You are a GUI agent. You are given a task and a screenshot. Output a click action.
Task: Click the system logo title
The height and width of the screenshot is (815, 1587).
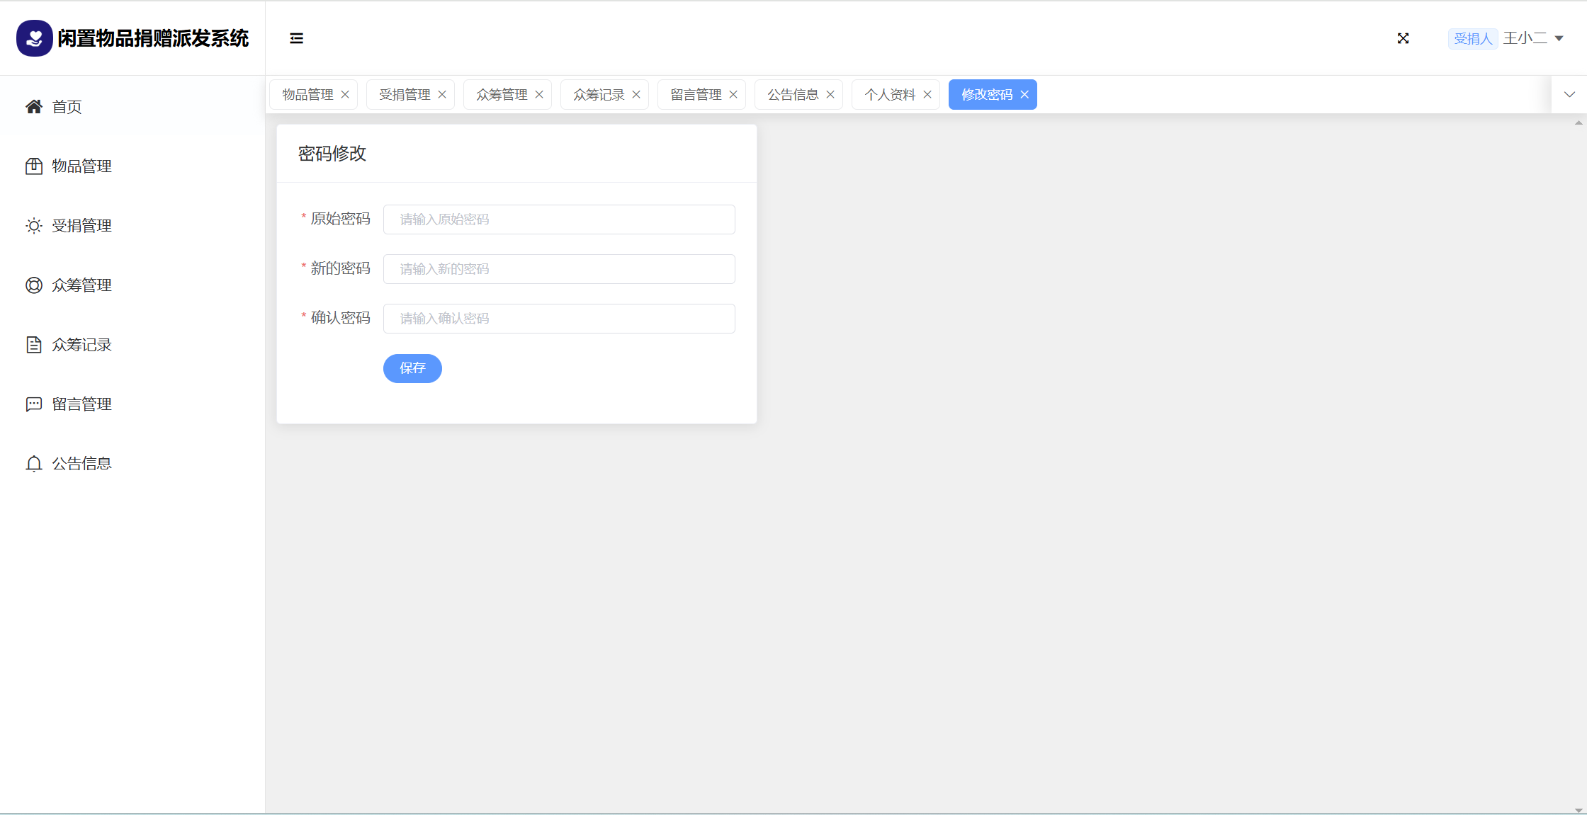(x=152, y=38)
